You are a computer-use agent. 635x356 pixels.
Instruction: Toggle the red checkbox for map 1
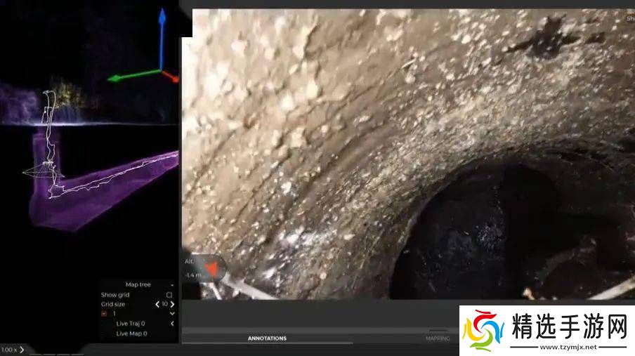click(x=104, y=314)
